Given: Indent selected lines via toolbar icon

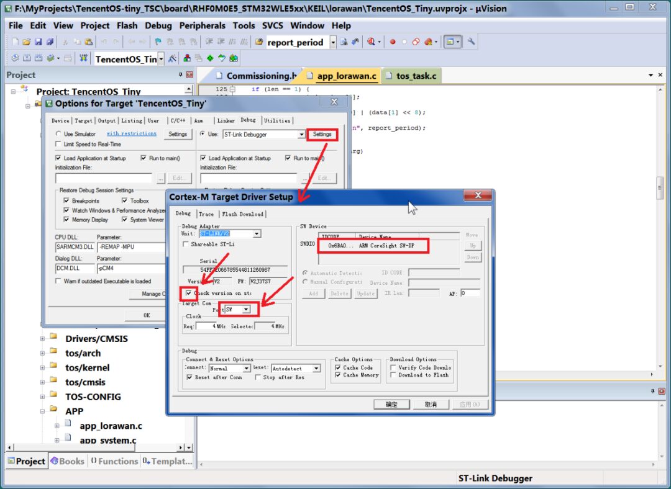Looking at the screenshot, I should coord(209,42).
